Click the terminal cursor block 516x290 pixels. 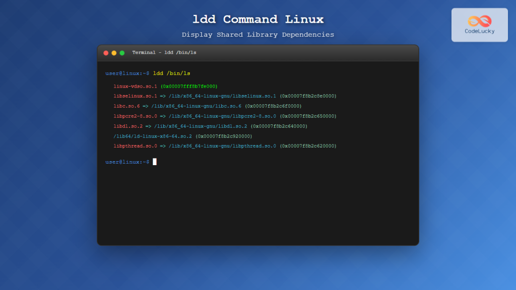coord(154,162)
